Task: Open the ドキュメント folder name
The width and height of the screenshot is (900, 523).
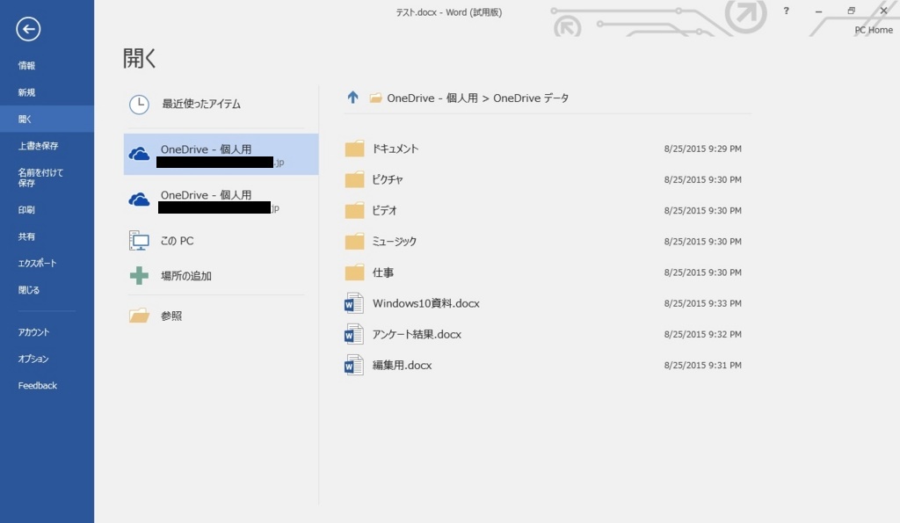Action: (x=396, y=149)
